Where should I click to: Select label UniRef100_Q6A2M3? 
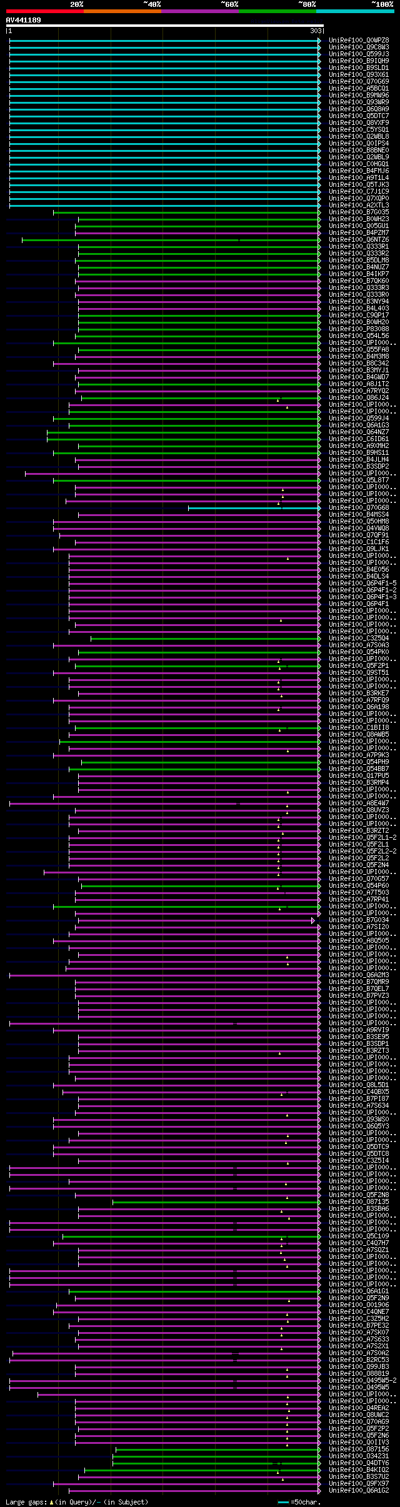point(359,975)
